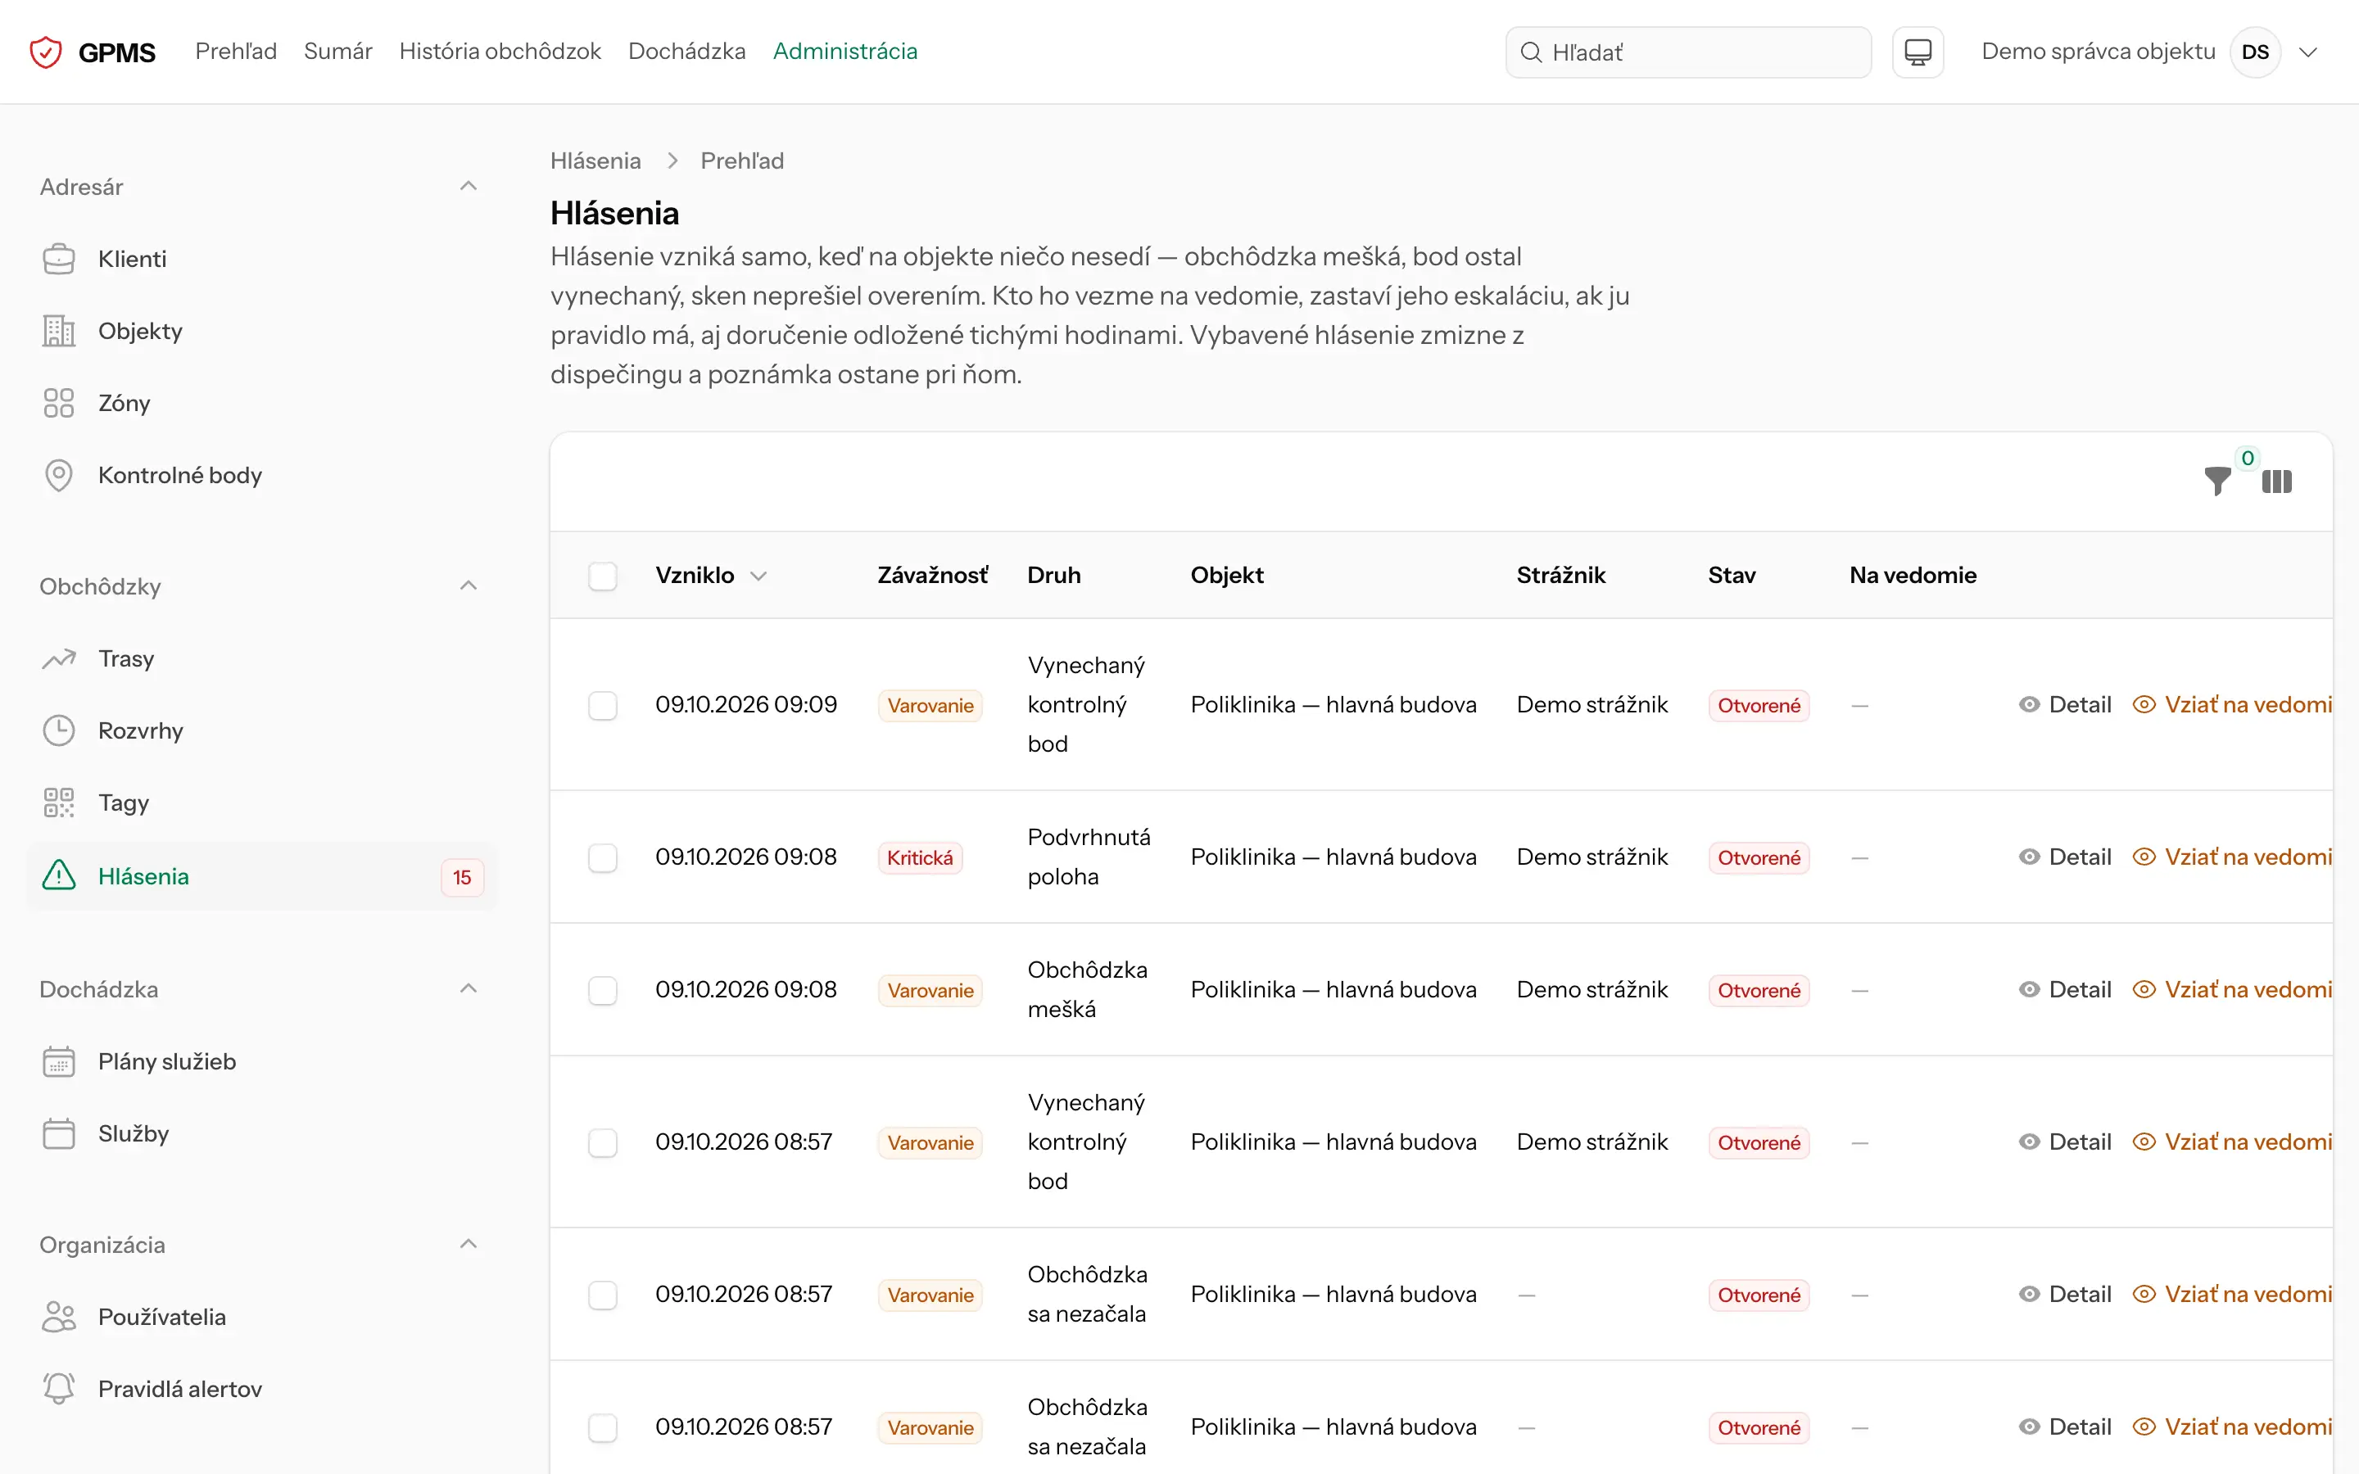Open the Klienti briefcase icon
The width and height of the screenshot is (2359, 1474).
tap(58, 260)
